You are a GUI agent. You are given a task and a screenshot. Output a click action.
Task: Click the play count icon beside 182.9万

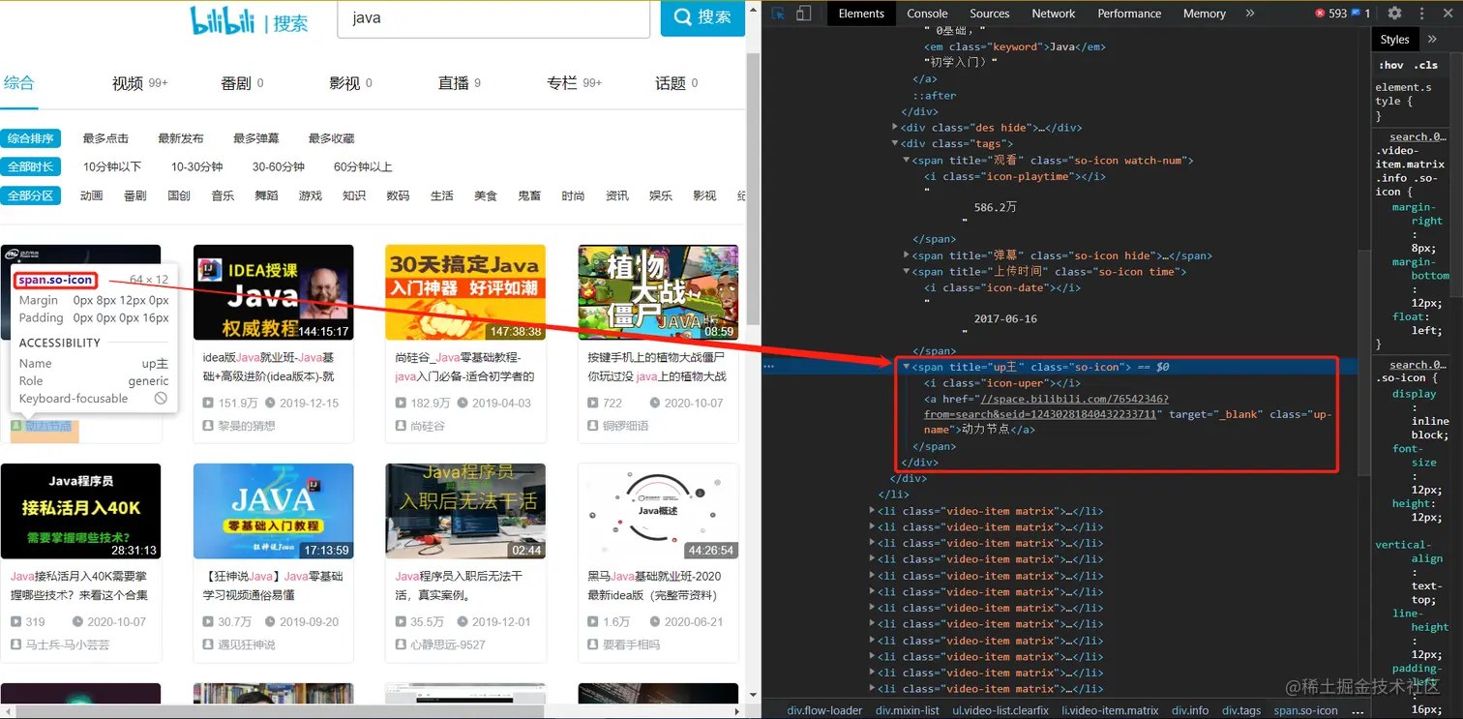(x=401, y=403)
